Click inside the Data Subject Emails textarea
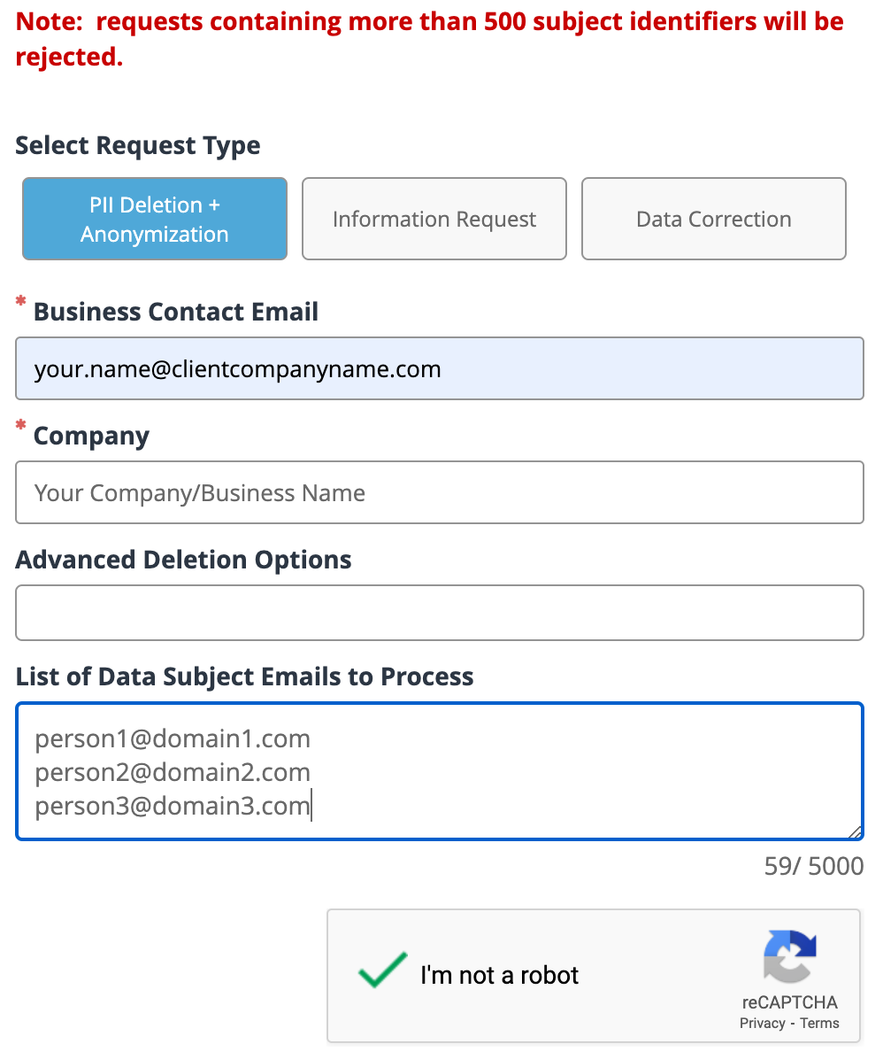This screenshot has width=883, height=1059. coord(440,771)
